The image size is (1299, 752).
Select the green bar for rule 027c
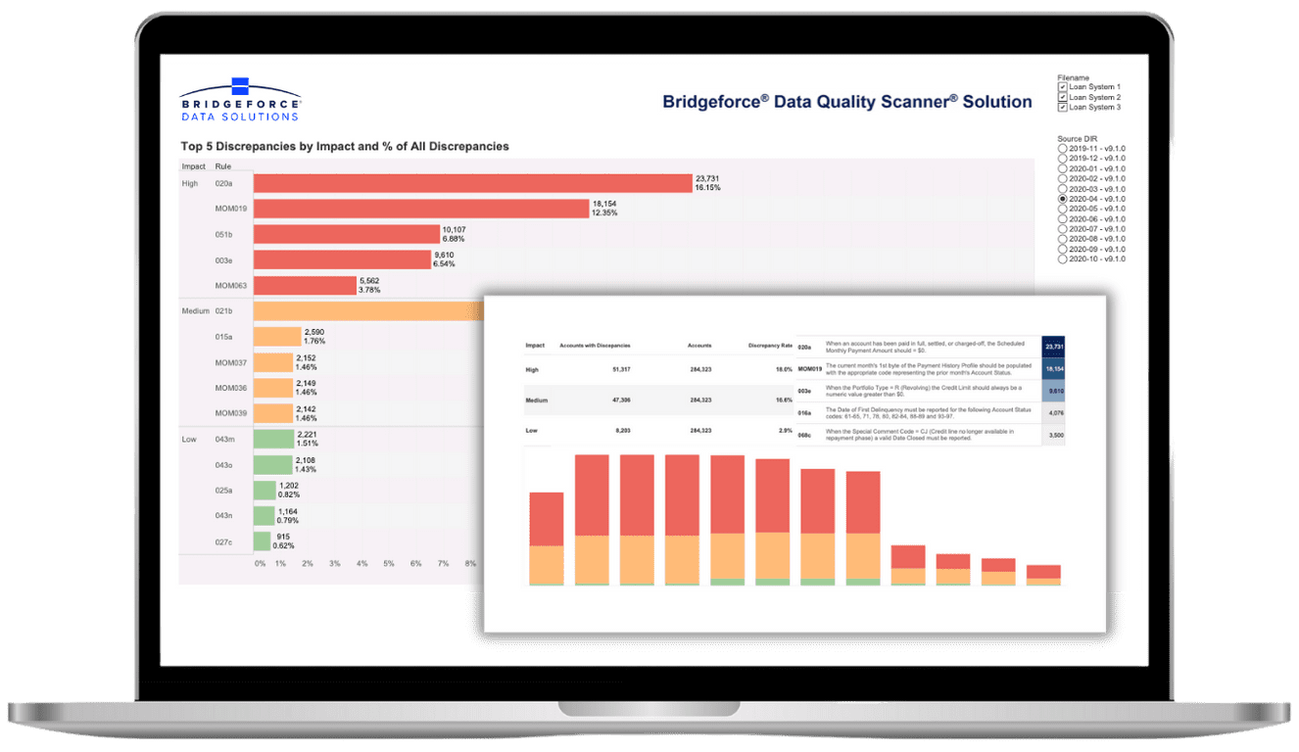(263, 541)
